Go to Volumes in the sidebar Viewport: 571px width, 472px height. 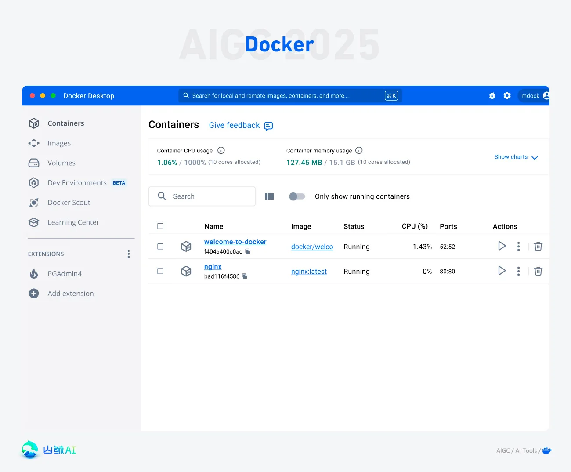(61, 163)
